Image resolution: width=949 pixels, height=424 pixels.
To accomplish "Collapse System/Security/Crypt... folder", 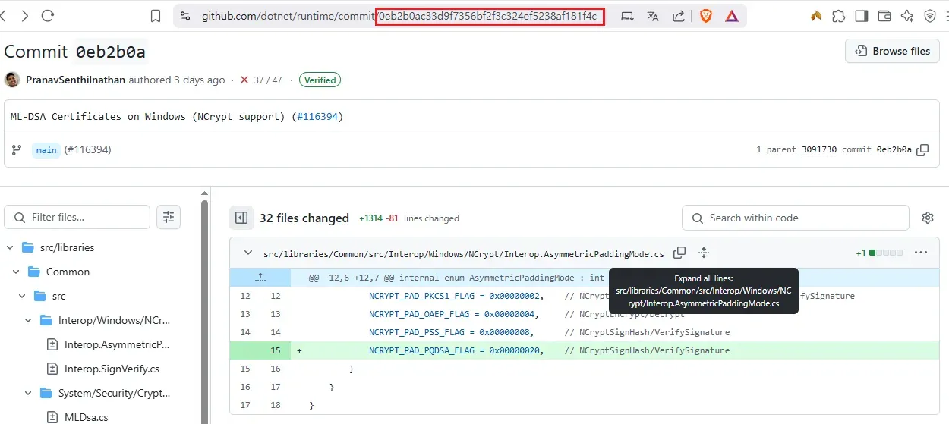I will coord(28,393).
